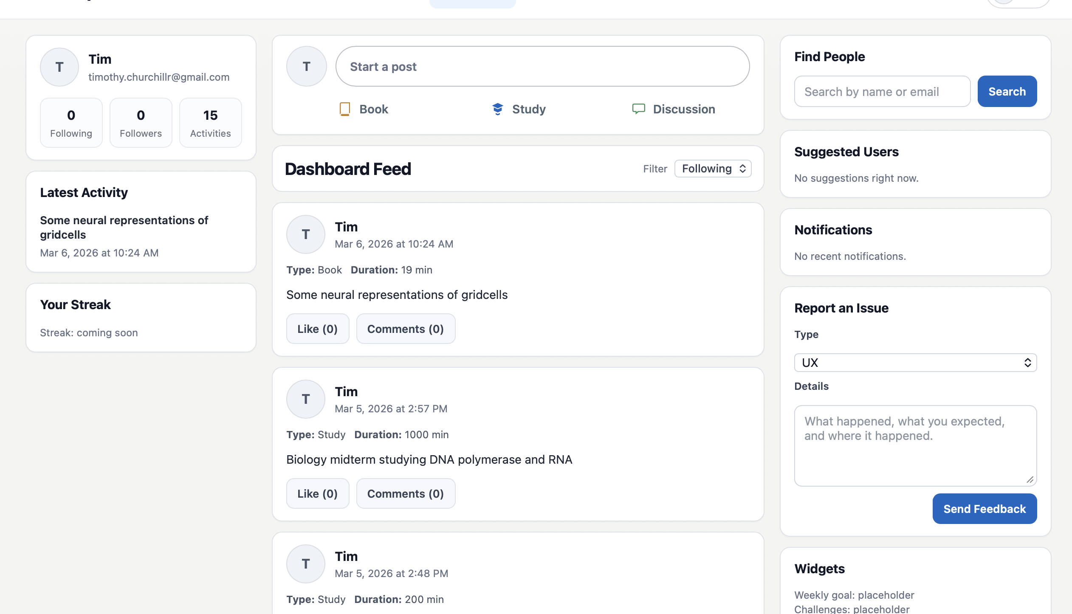Screen dimensions: 1072x614
Task: Open the Following count tile
Action: pos(71,123)
